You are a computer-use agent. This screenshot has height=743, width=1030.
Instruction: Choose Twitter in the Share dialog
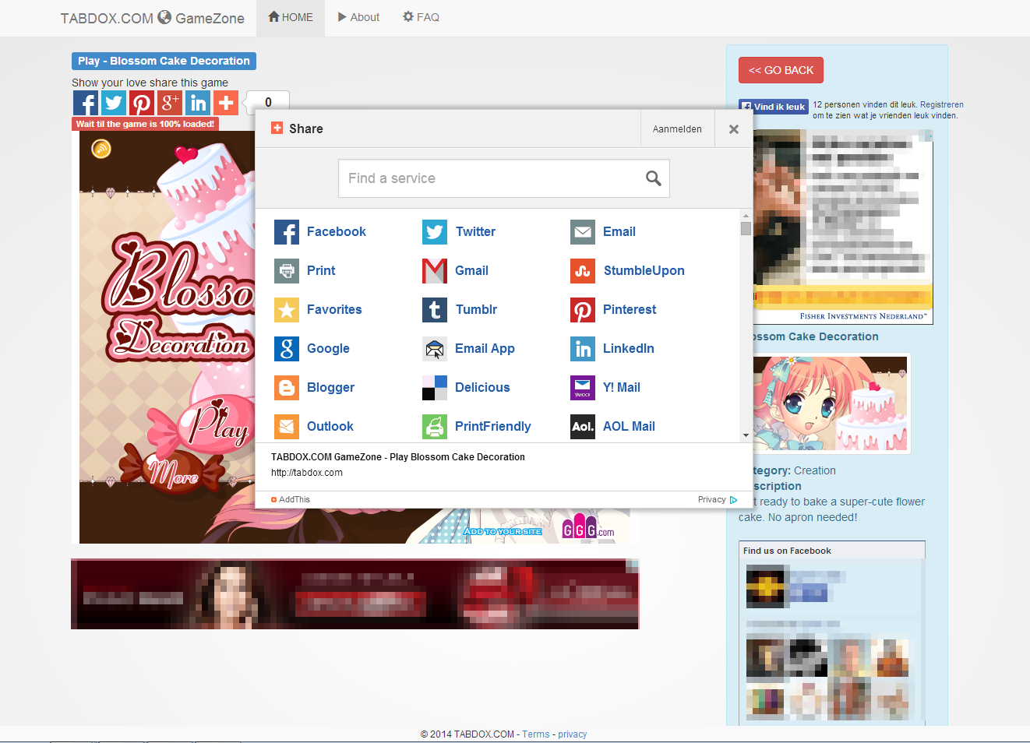[459, 232]
